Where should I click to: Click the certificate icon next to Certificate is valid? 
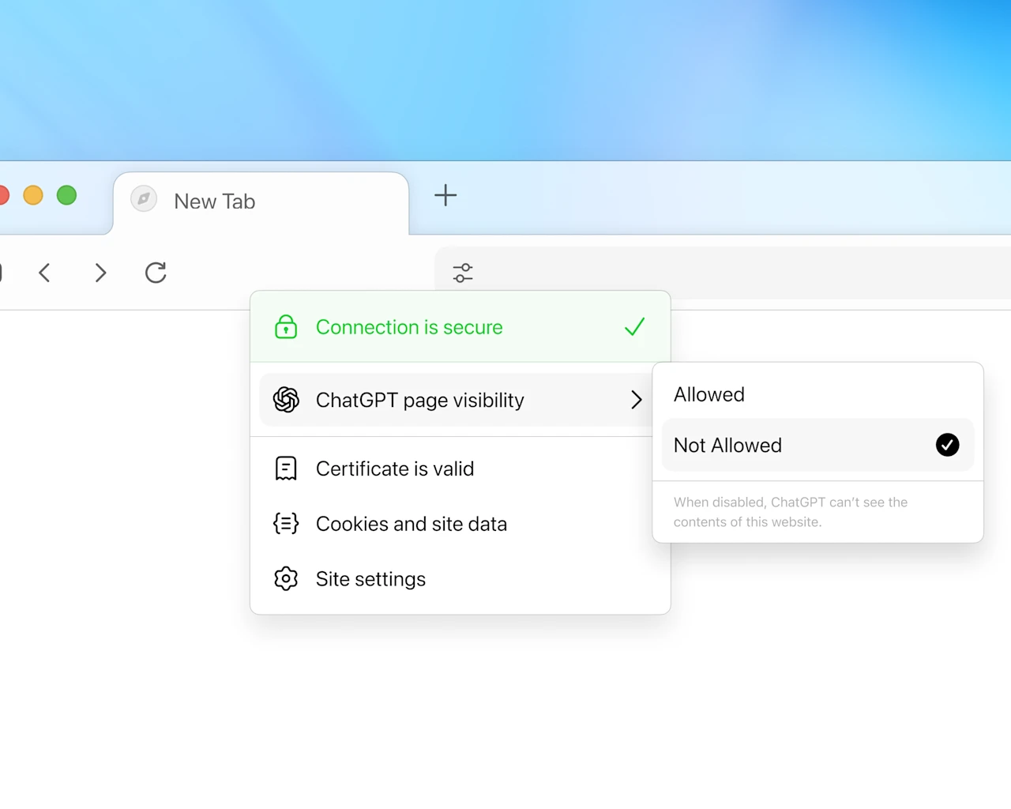[285, 468]
